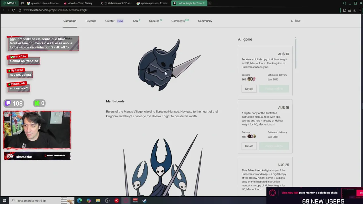The width and height of the screenshot is (363, 204).
Task: Click the AU$ 25 reward price
Action: coord(283,165)
